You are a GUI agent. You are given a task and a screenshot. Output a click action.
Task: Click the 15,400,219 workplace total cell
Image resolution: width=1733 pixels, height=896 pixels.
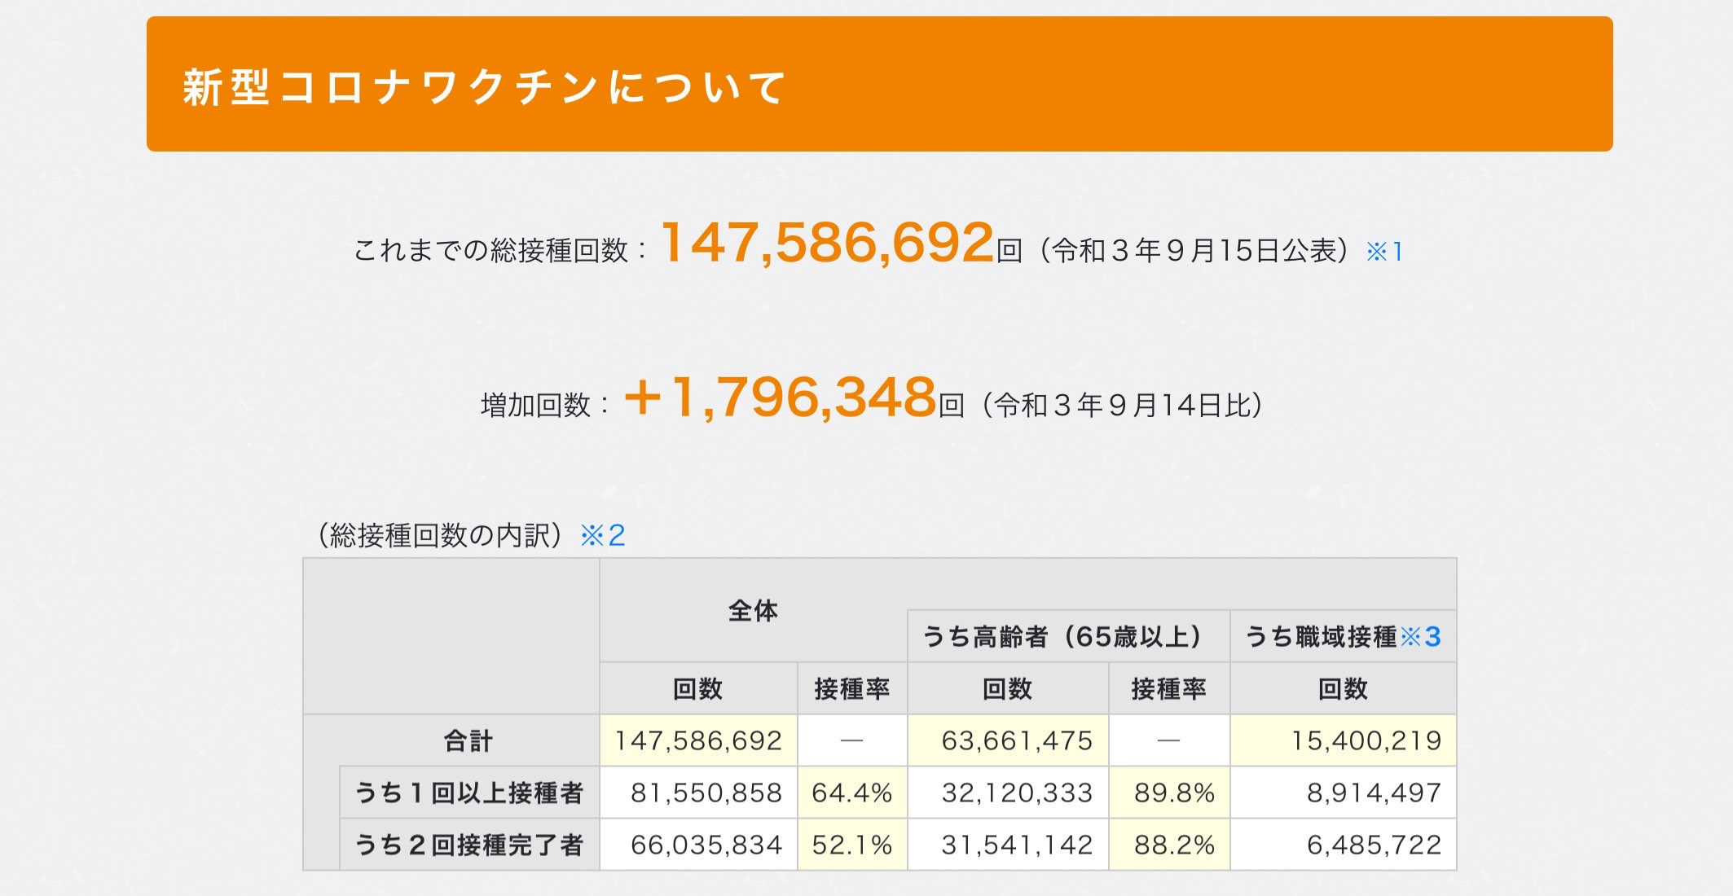coord(1344,740)
